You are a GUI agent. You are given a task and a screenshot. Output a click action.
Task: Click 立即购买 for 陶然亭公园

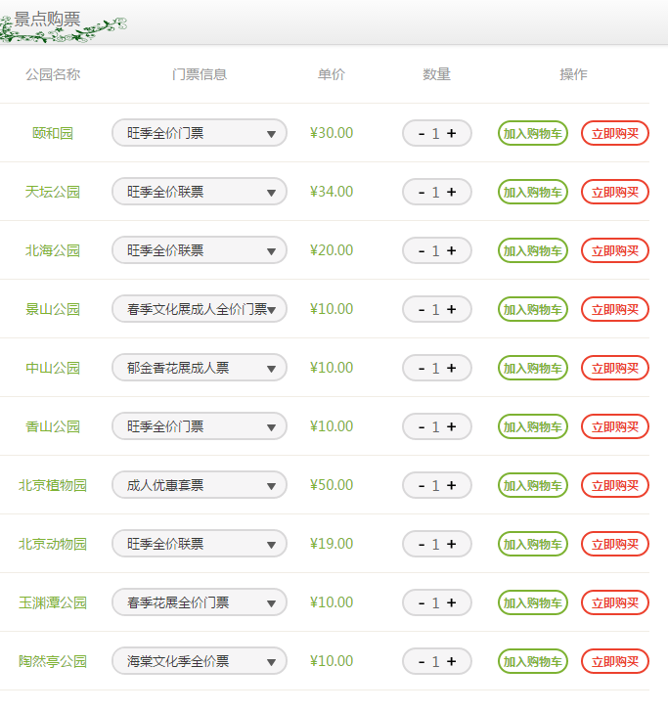coord(615,661)
